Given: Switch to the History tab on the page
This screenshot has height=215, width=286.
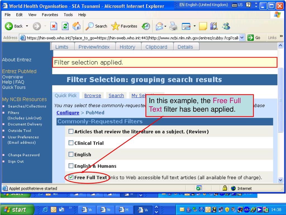Looking at the screenshot, I should pos(127,47).
